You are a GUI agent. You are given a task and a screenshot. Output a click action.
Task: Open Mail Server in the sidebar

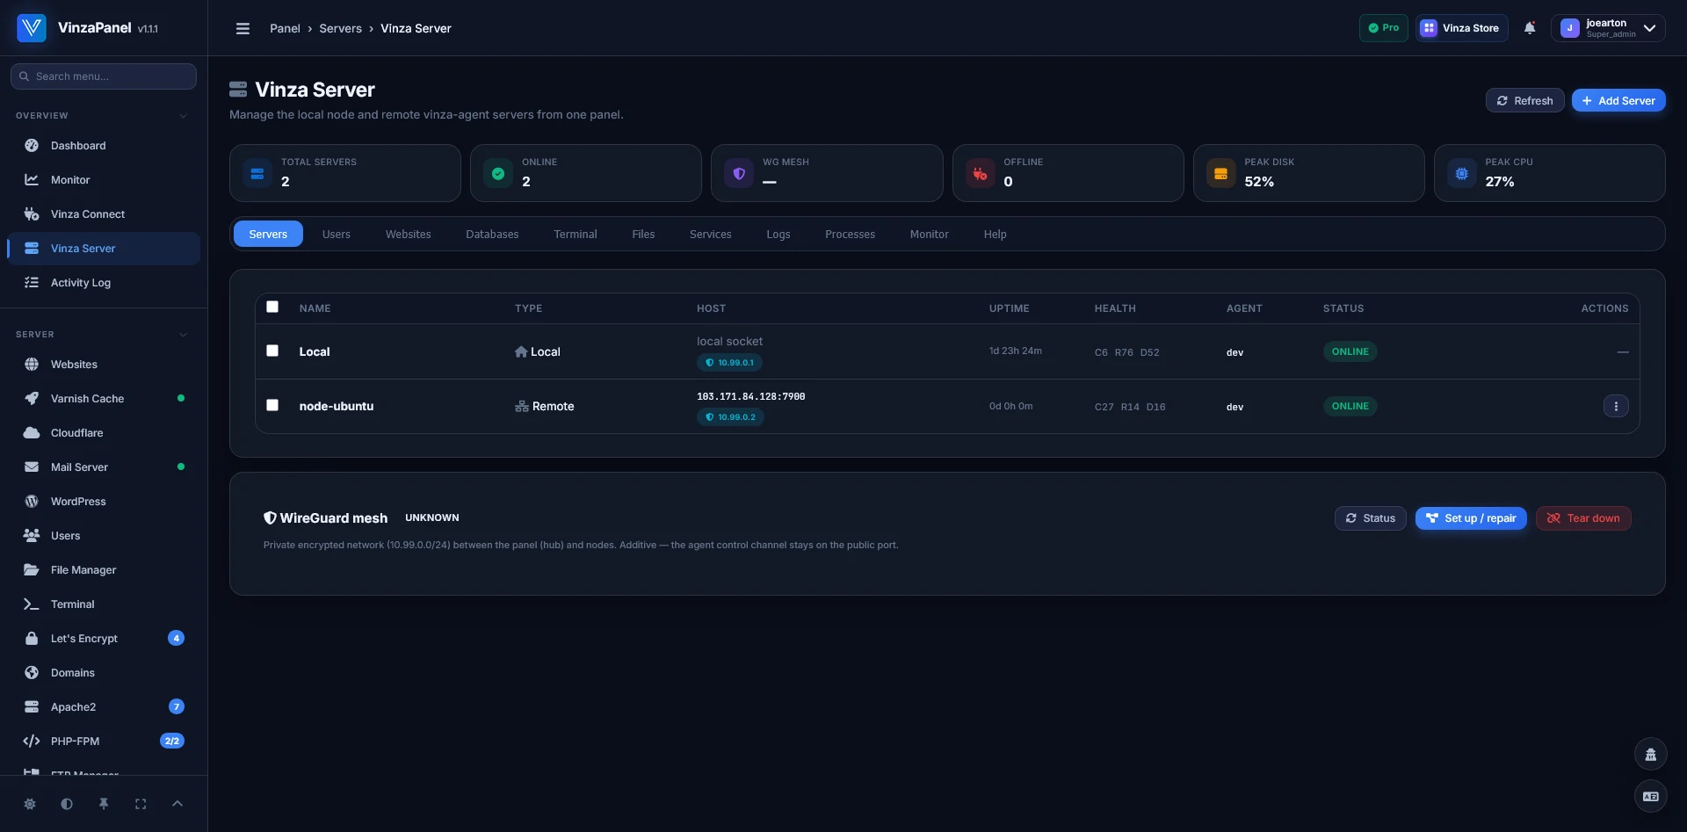(104, 467)
